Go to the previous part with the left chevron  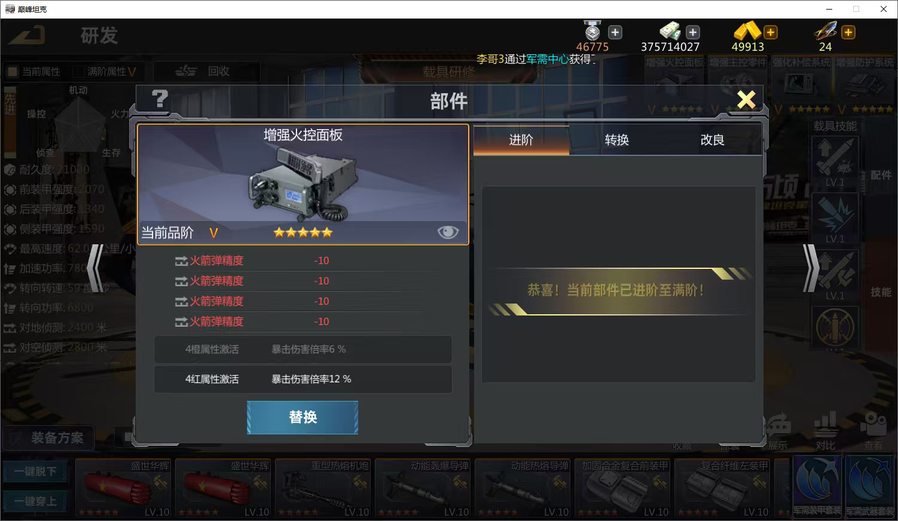tap(95, 268)
